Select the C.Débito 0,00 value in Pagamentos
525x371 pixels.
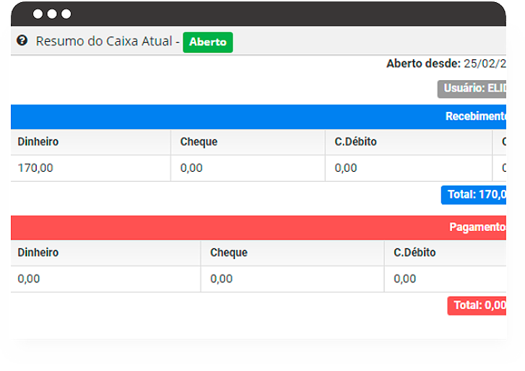405,279
